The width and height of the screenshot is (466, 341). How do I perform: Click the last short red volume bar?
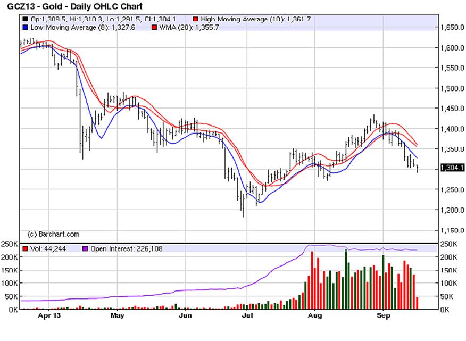[417, 303]
